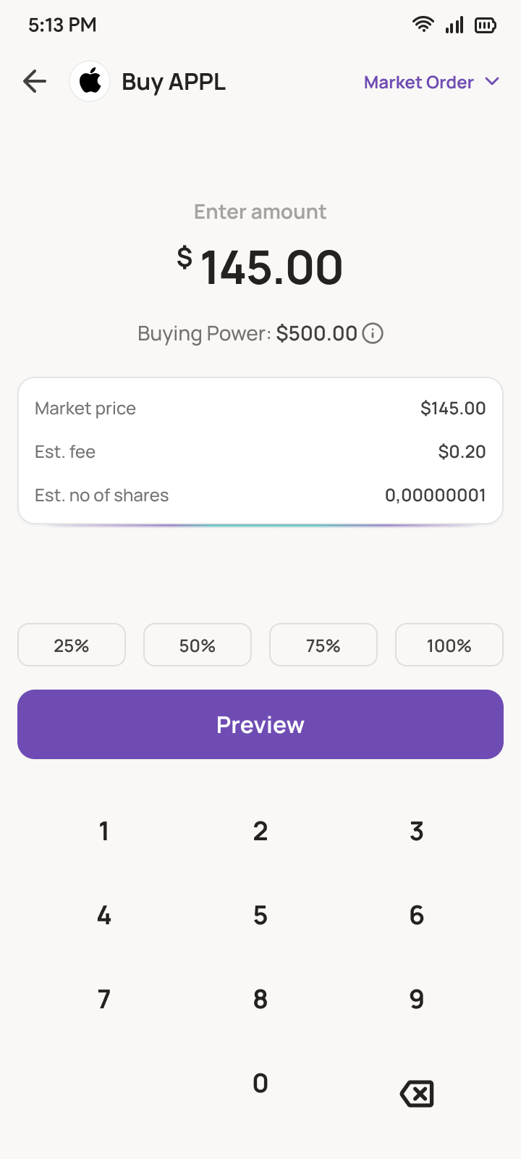Tap the Apple stock logo

pyautogui.click(x=90, y=82)
